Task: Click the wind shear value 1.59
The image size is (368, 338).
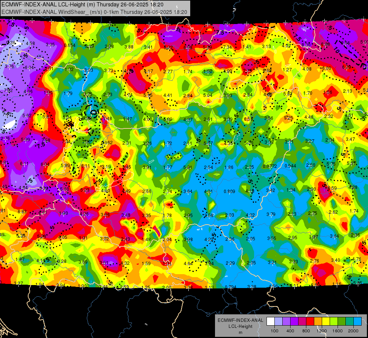Action: pyautogui.click(x=146, y=263)
